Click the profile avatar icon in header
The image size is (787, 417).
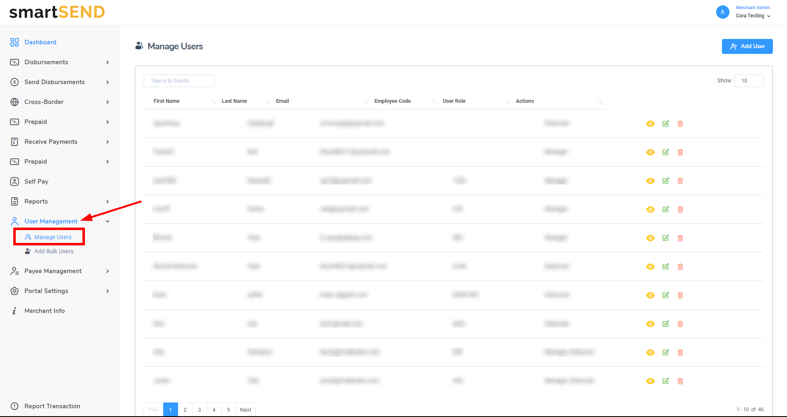[722, 12]
